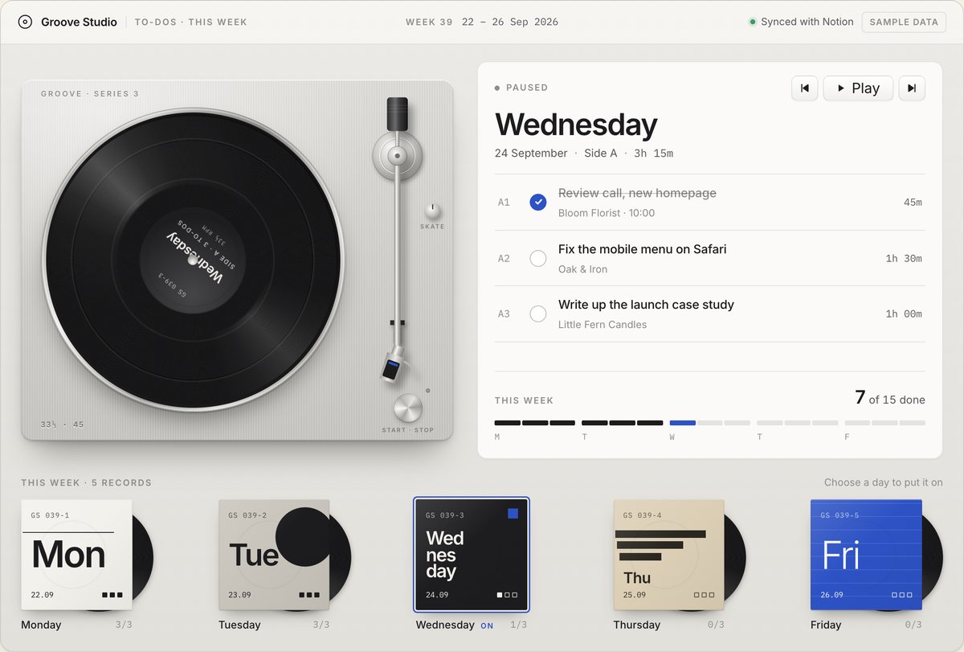Click the ON indicator next to Wednesday
Image resolution: width=964 pixels, height=652 pixels.
pyautogui.click(x=487, y=625)
